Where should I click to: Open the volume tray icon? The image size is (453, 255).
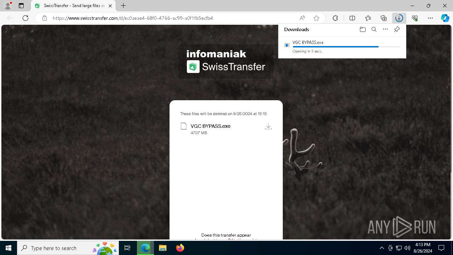point(407,248)
